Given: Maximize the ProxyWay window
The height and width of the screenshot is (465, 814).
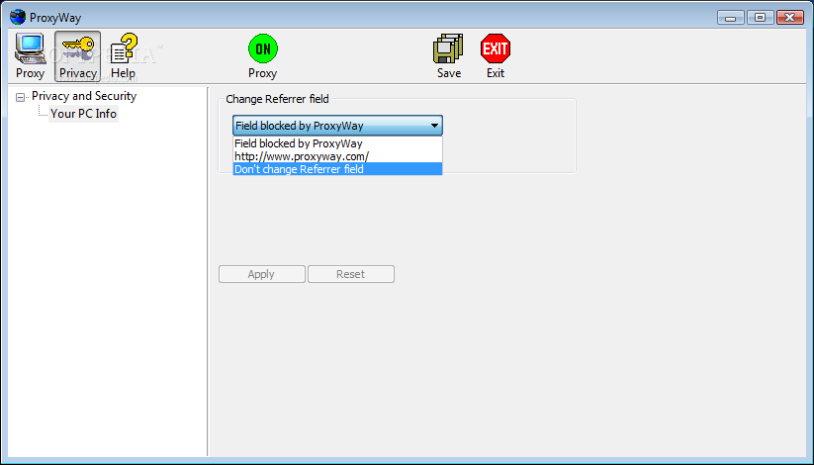Looking at the screenshot, I should (760, 18).
